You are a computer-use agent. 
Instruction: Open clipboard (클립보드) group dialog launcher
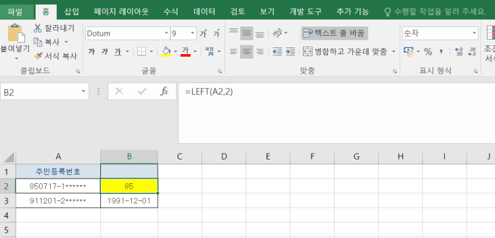point(78,72)
